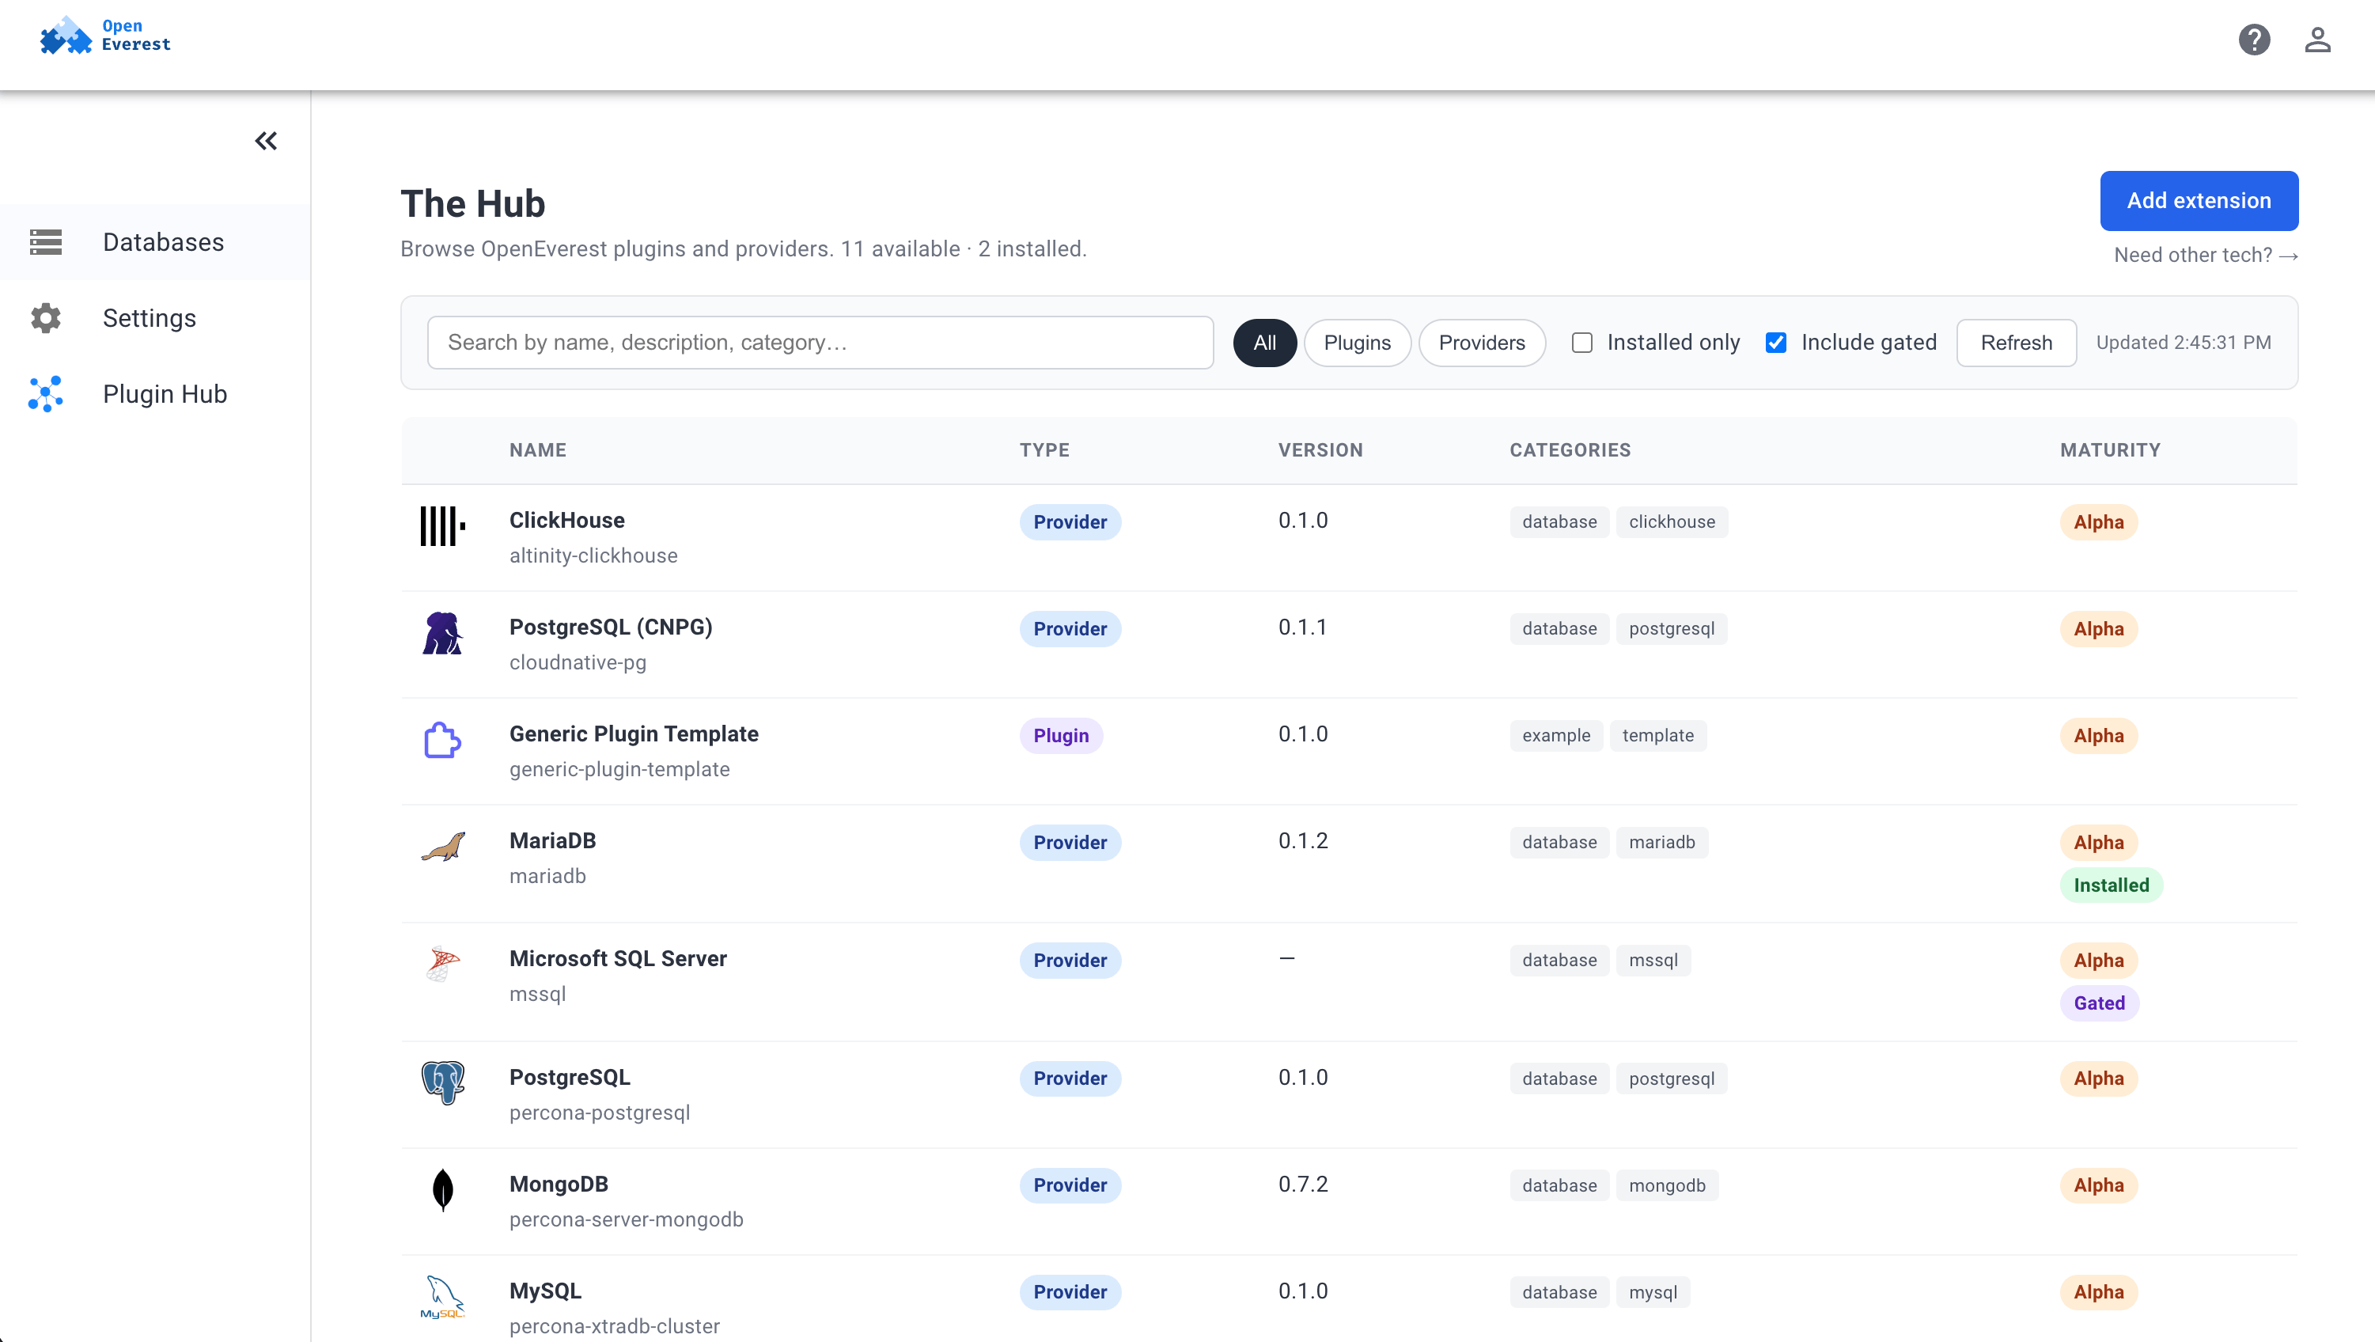Screen dimensions: 2375x1342
Task: Select the All filter pill
Action: pyautogui.click(x=1264, y=342)
